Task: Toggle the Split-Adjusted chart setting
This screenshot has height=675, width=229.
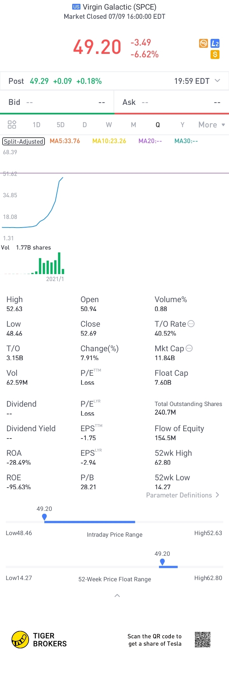Action: [x=24, y=141]
